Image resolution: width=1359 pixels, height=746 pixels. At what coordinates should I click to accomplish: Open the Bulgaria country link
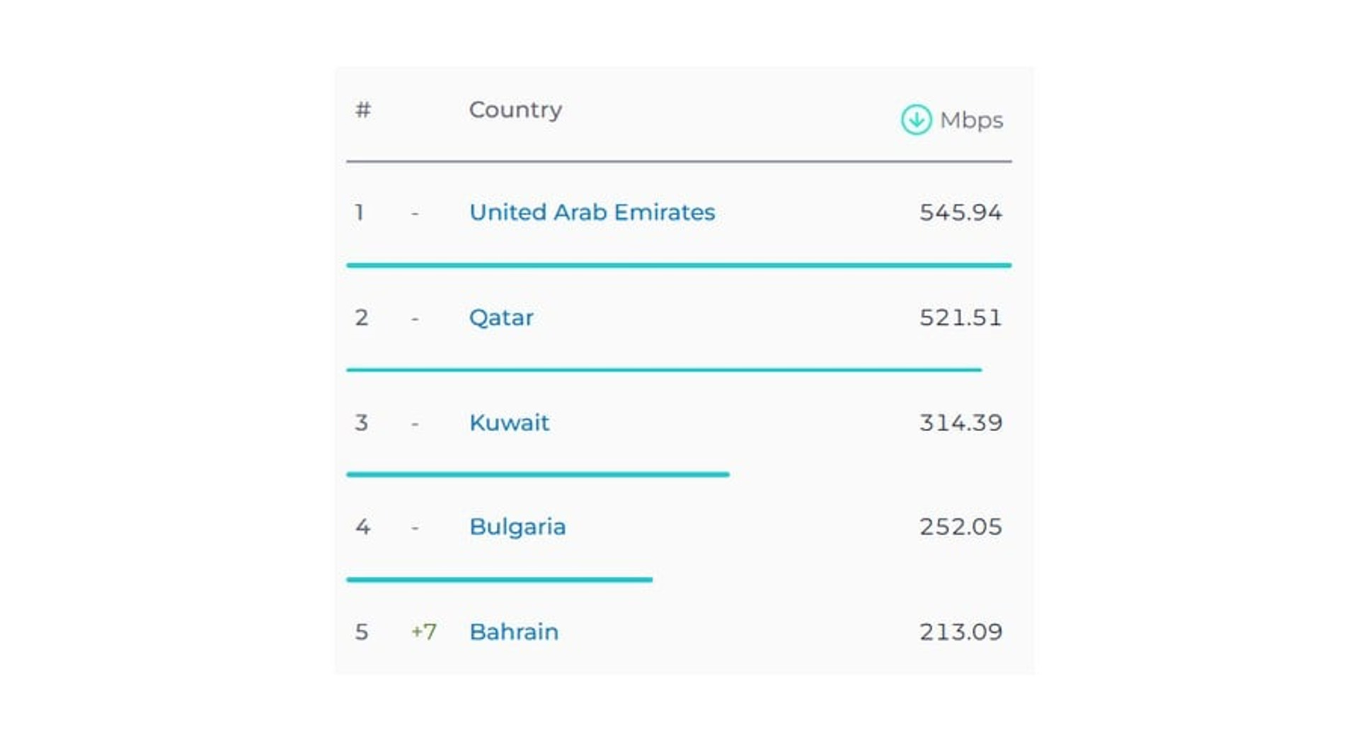517,527
